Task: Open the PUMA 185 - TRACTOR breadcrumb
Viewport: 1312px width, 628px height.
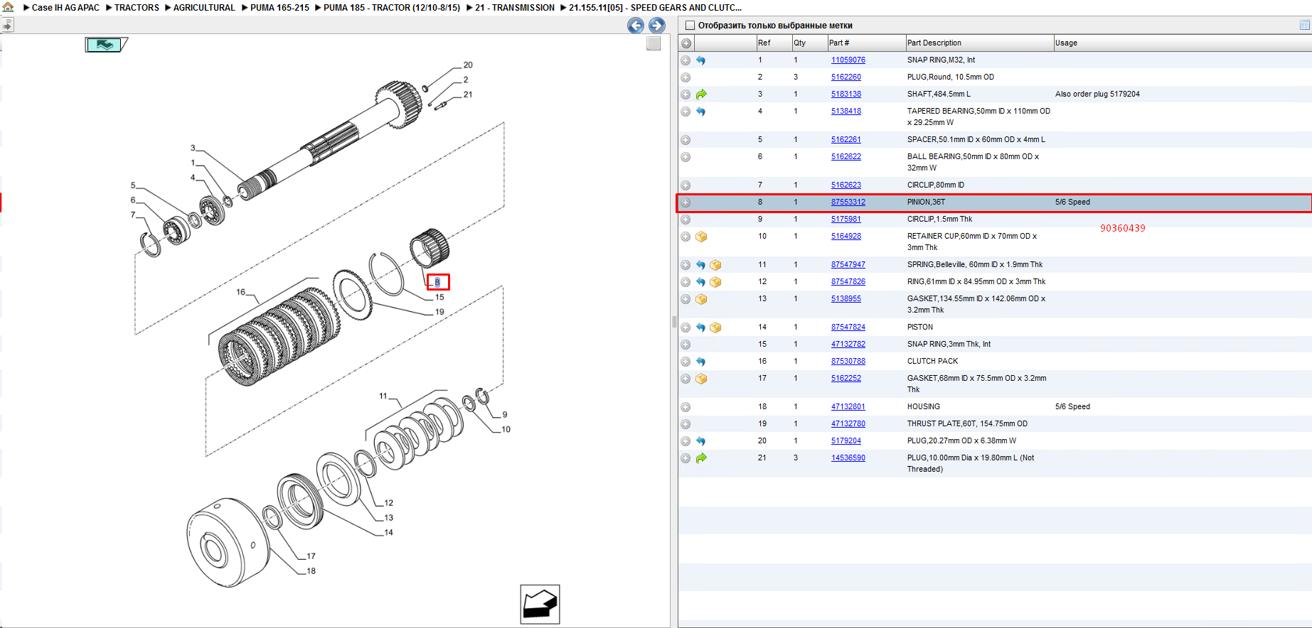Action: tap(392, 8)
